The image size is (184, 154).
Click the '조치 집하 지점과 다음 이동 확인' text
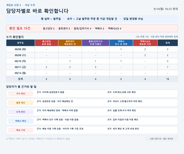pyautogui.click(x=123, y=119)
